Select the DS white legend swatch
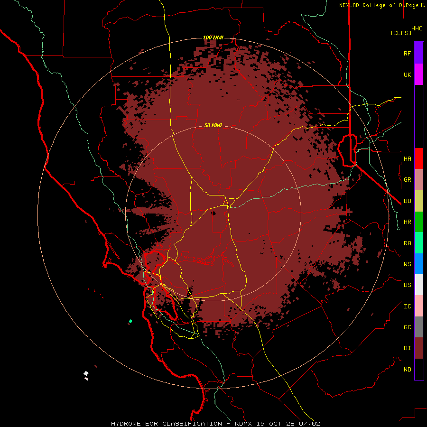The image size is (427, 427). click(x=419, y=285)
